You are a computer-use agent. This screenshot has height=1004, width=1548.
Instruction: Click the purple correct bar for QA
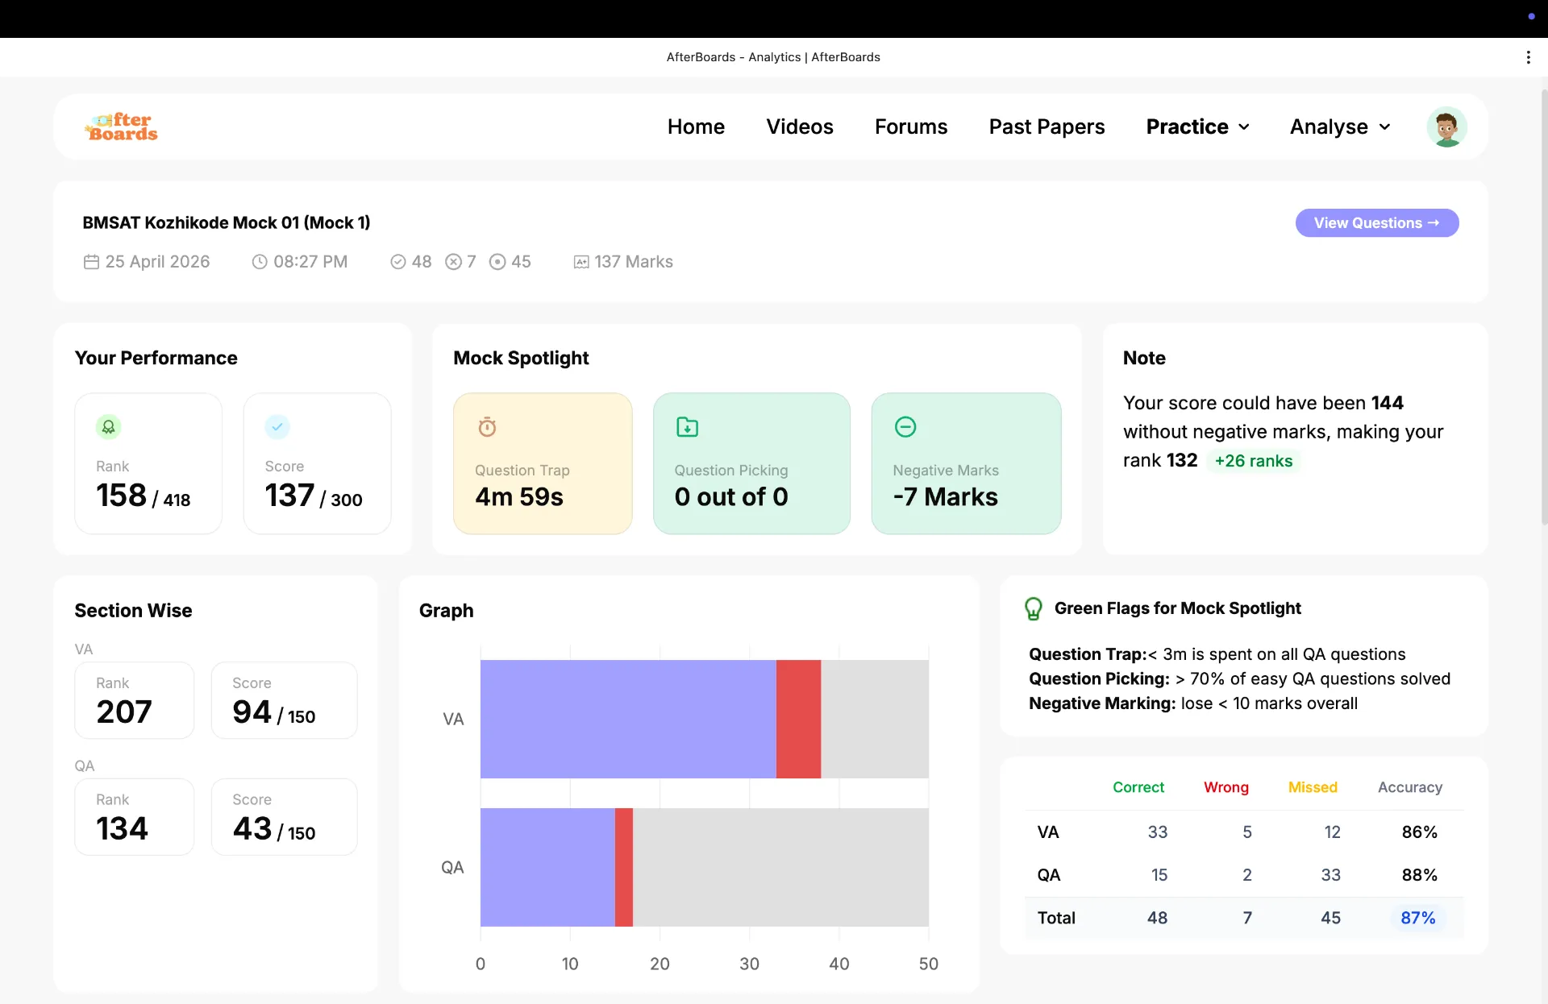(x=547, y=867)
